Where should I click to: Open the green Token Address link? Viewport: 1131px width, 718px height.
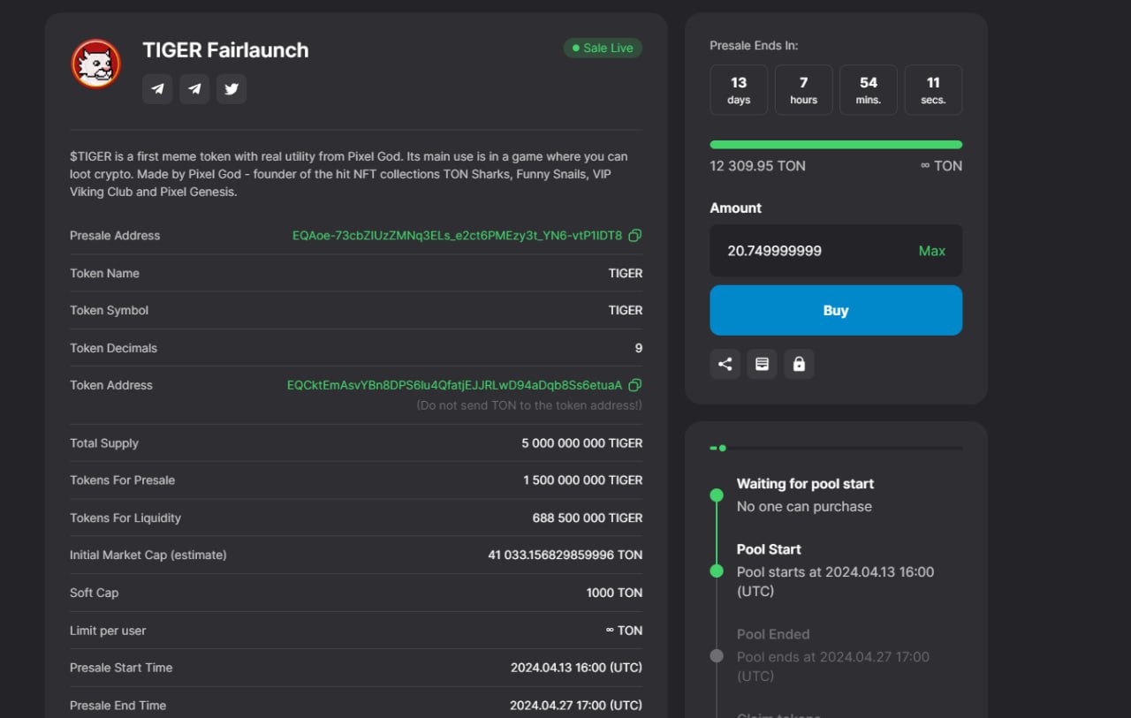coord(454,385)
